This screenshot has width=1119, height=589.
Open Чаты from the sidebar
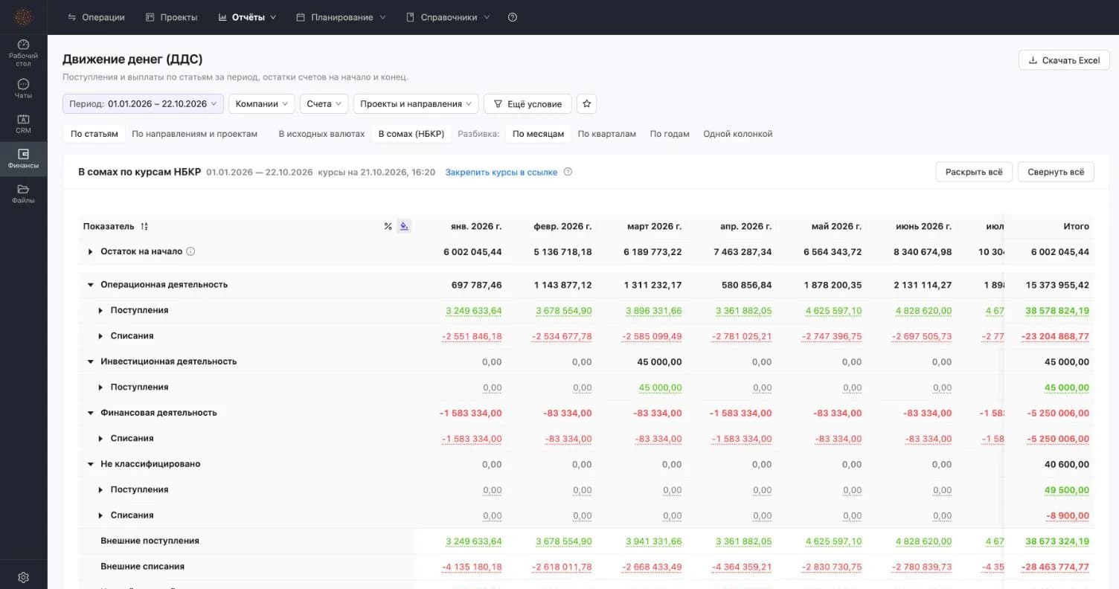point(23,88)
